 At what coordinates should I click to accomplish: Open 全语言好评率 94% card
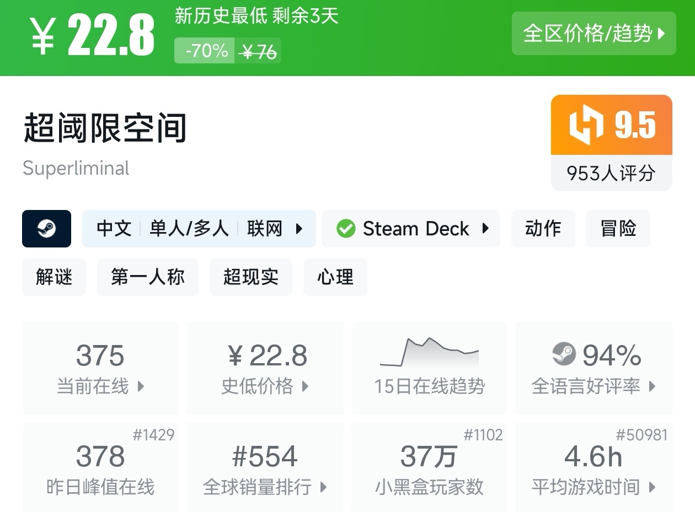coord(594,368)
